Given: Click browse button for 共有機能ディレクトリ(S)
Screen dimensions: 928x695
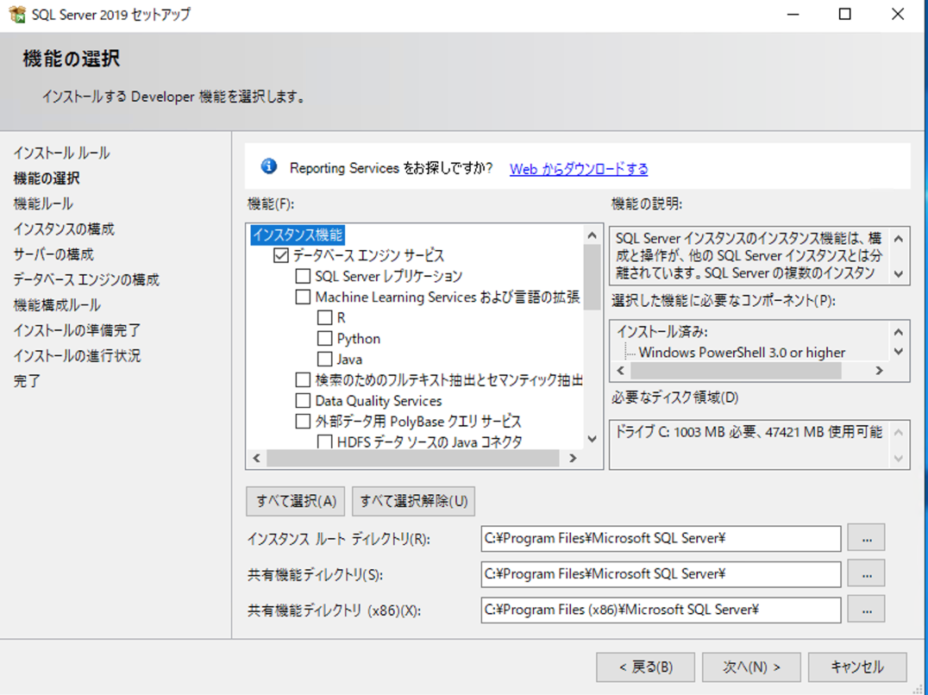Looking at the screenshot, I should click(865, 573).
